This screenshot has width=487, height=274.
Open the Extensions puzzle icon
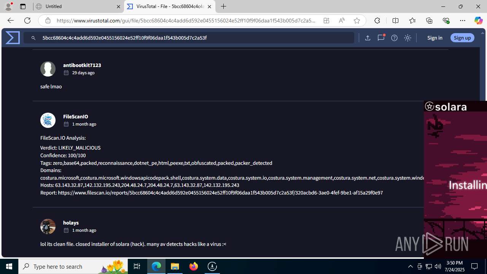[377, 21]
